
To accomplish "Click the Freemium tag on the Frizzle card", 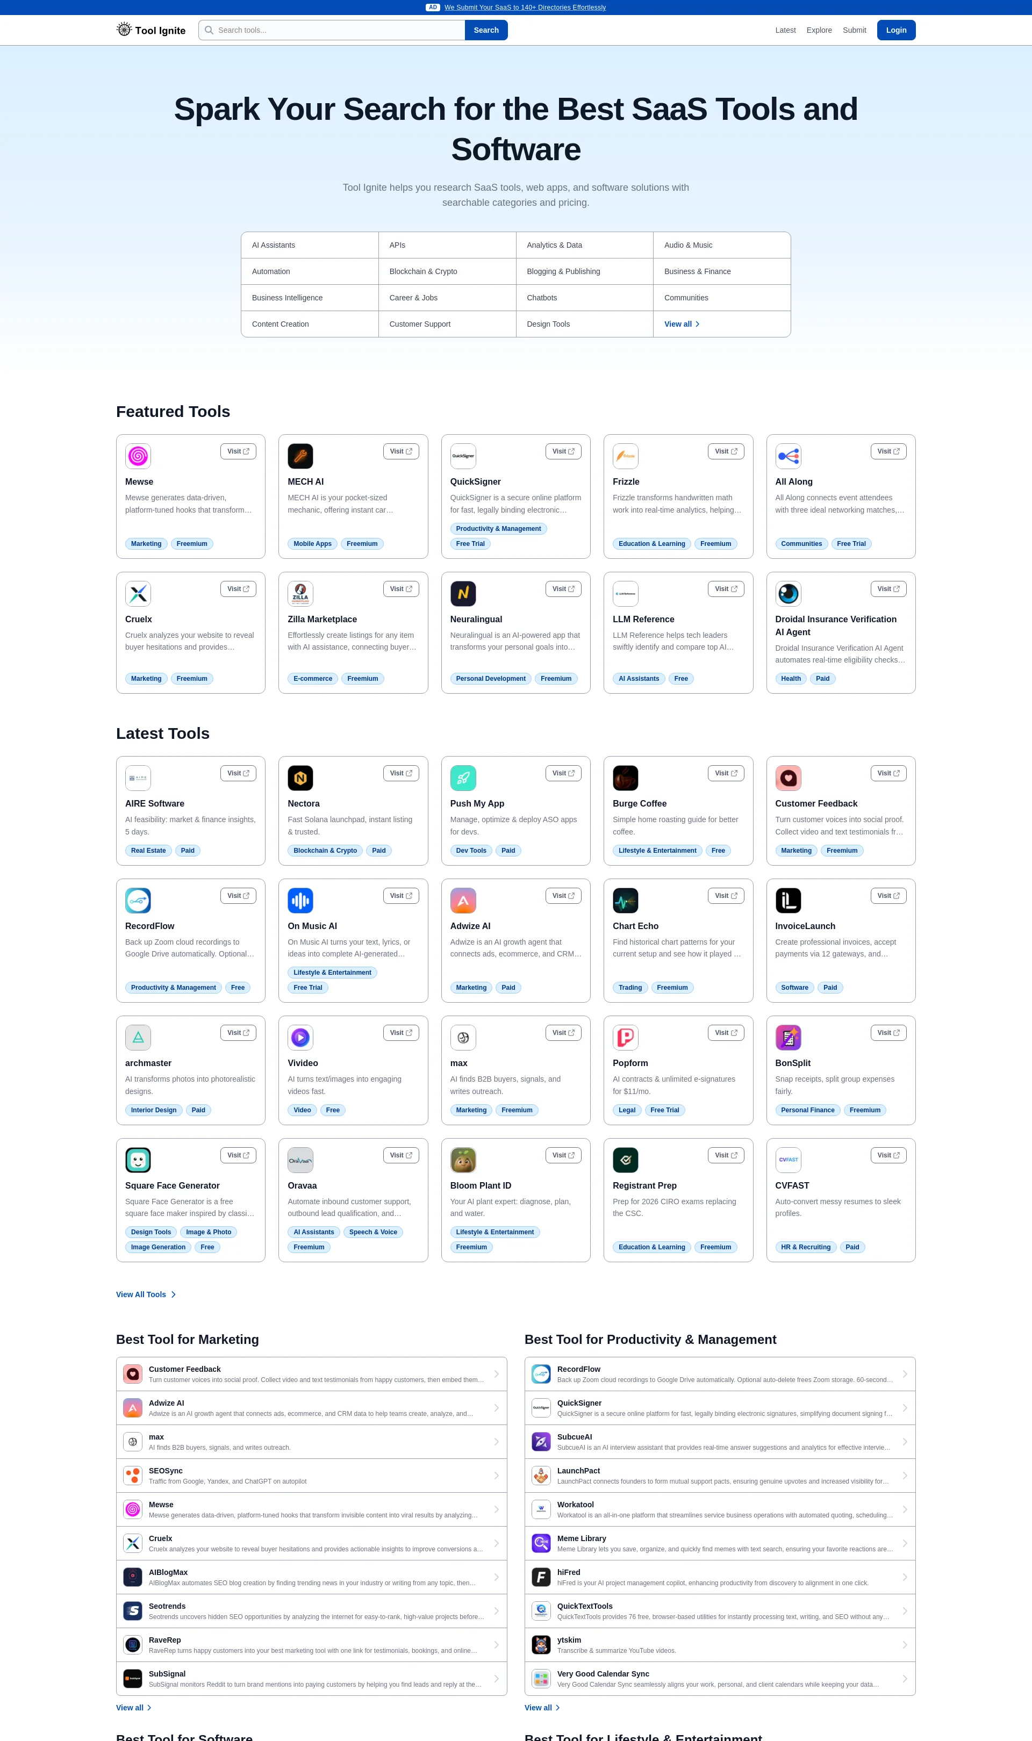I will pos(715,544).
